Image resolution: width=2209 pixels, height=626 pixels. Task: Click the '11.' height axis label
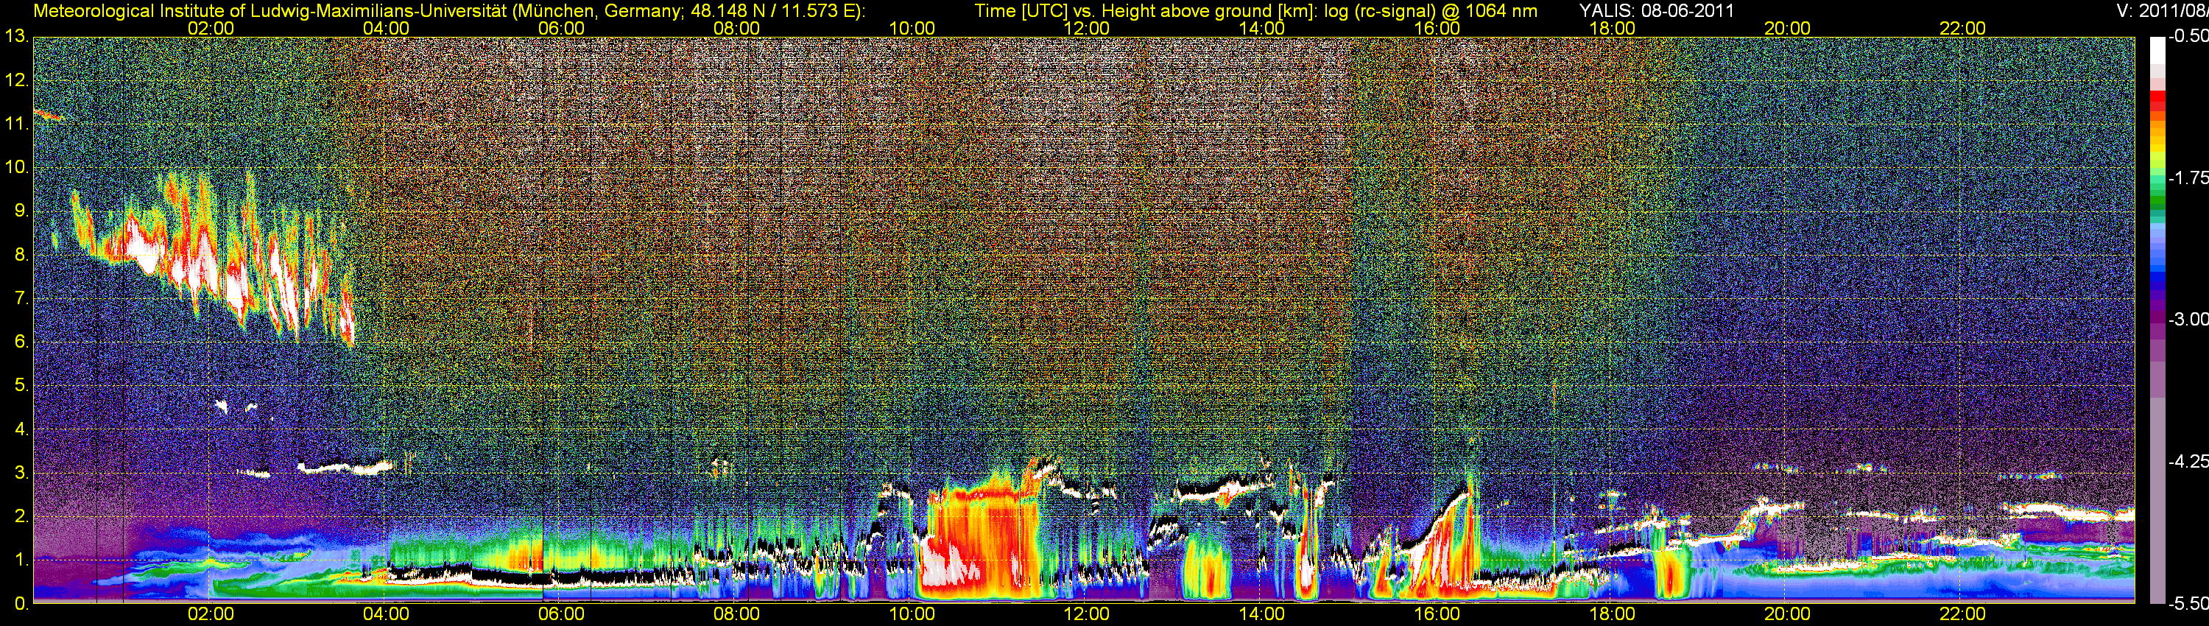(x=17, y=124)
